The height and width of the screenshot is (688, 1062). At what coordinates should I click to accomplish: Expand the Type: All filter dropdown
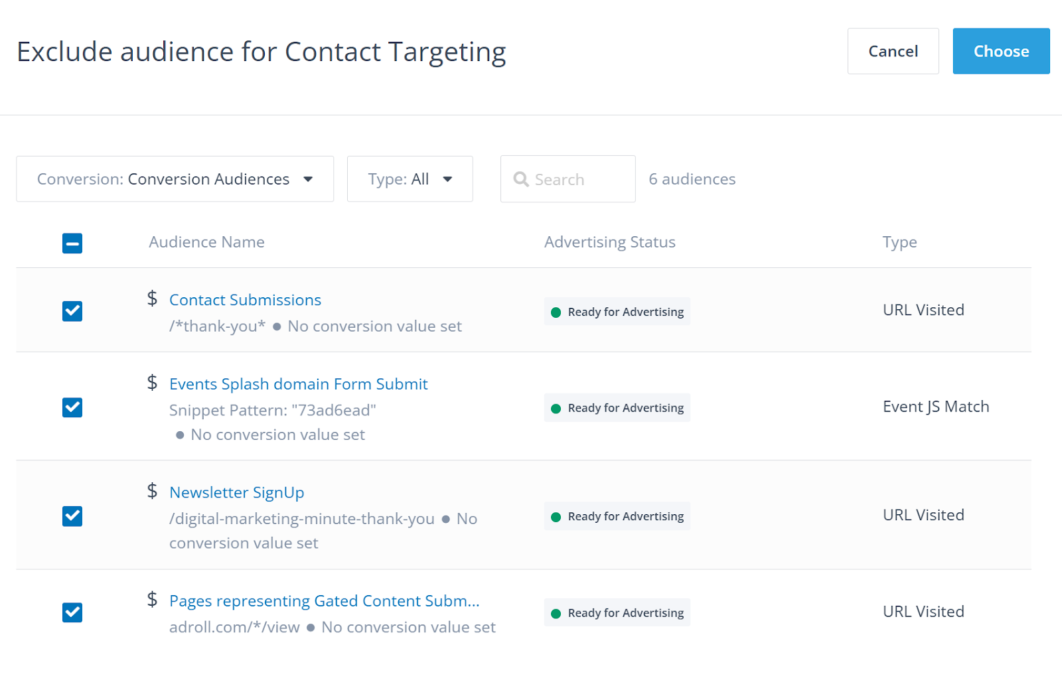410,179
